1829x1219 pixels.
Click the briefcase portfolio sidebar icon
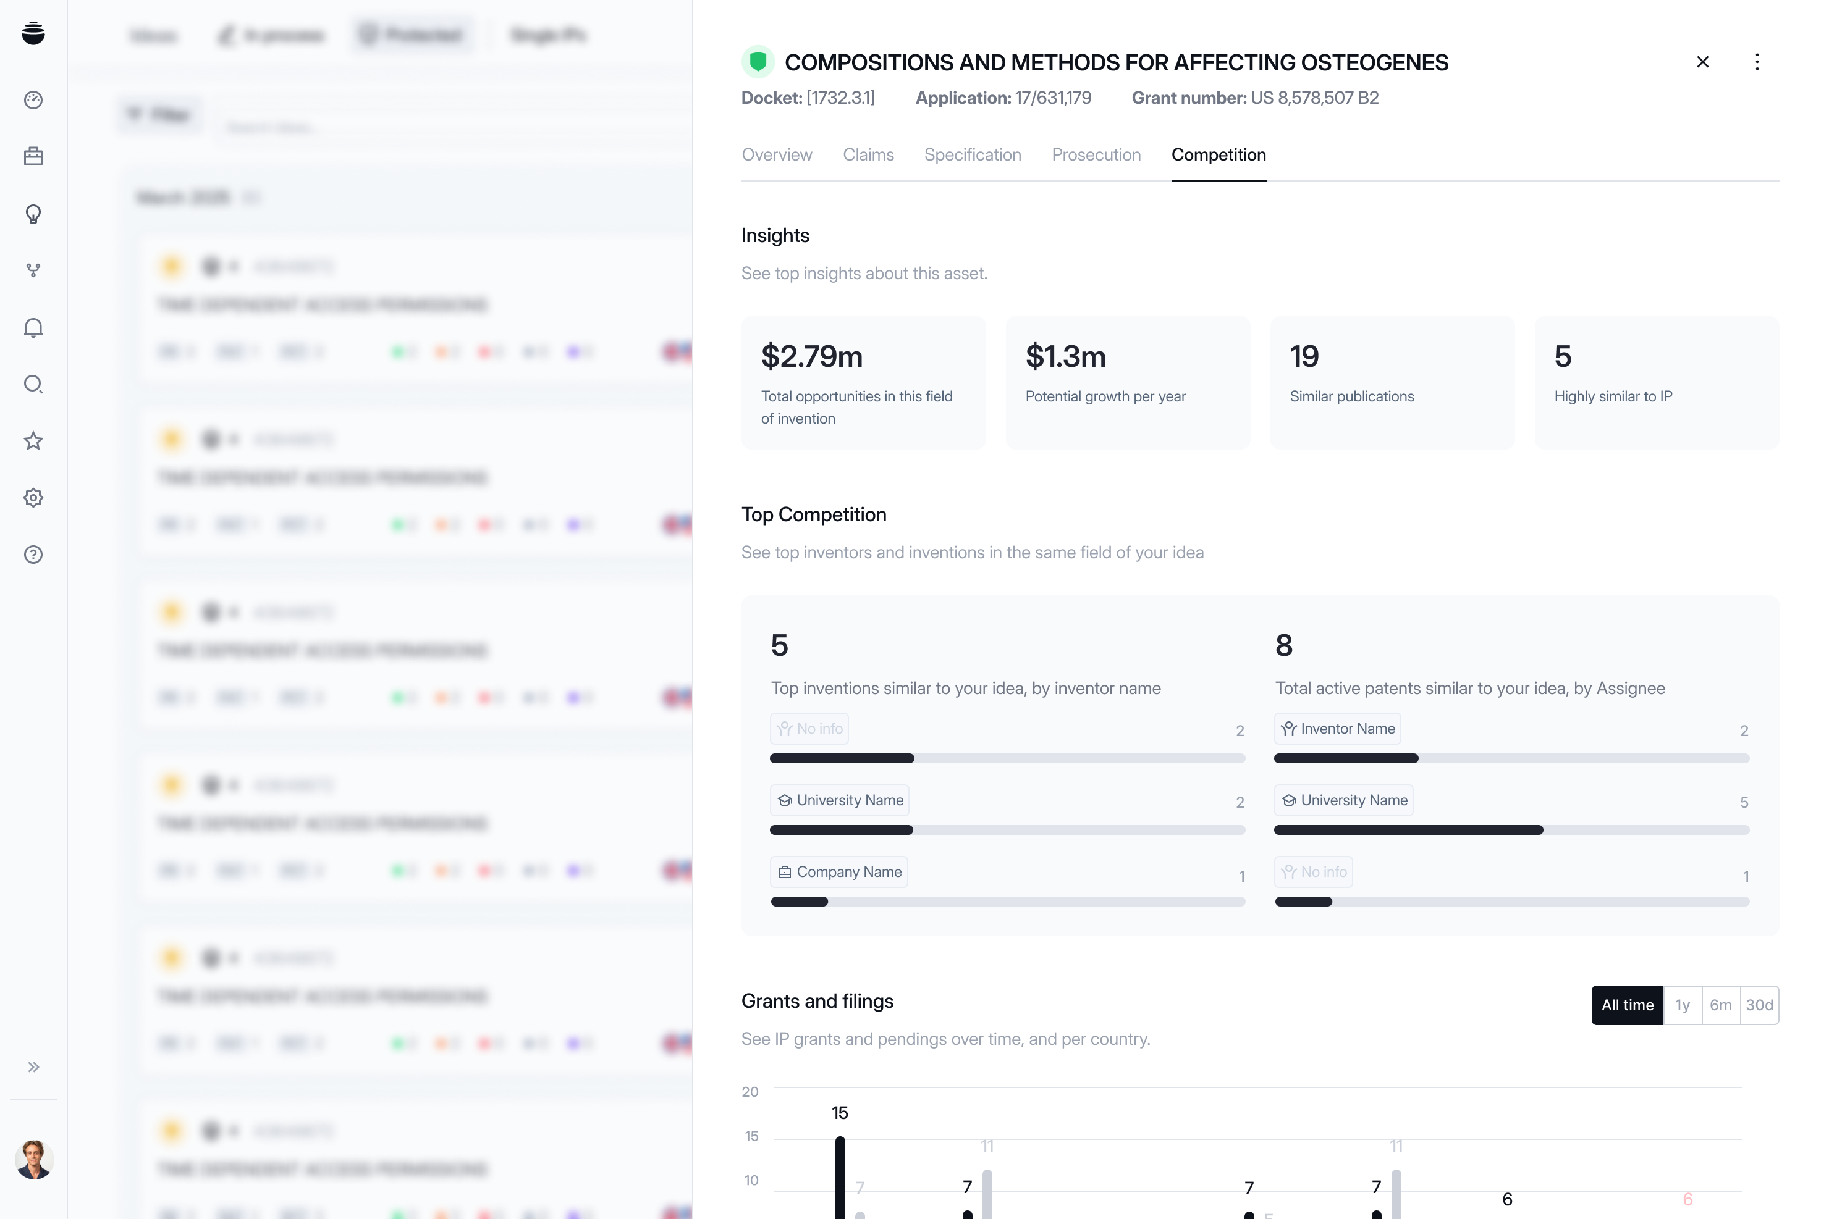coord(33,156)
